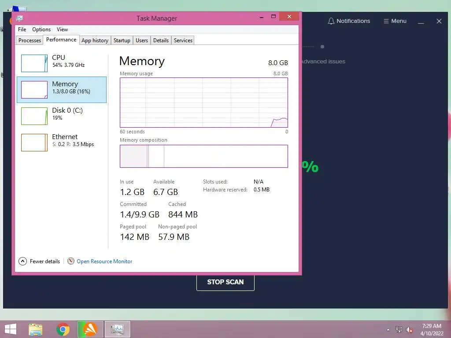Maximize the Task Manager window
This screenshot has width=451, height=338.
(x=274, y=17)
